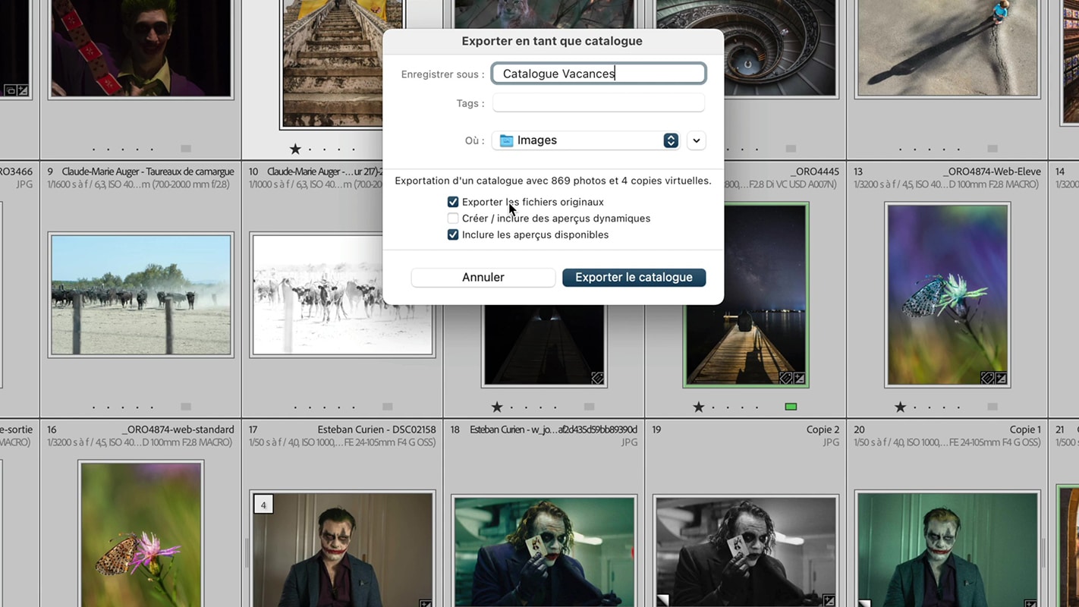Screen dimensions: 1079x607
Task: Click the star under _ORO4874-Web-Eleve butterfly photo
Action: click(x=901, y=407)
